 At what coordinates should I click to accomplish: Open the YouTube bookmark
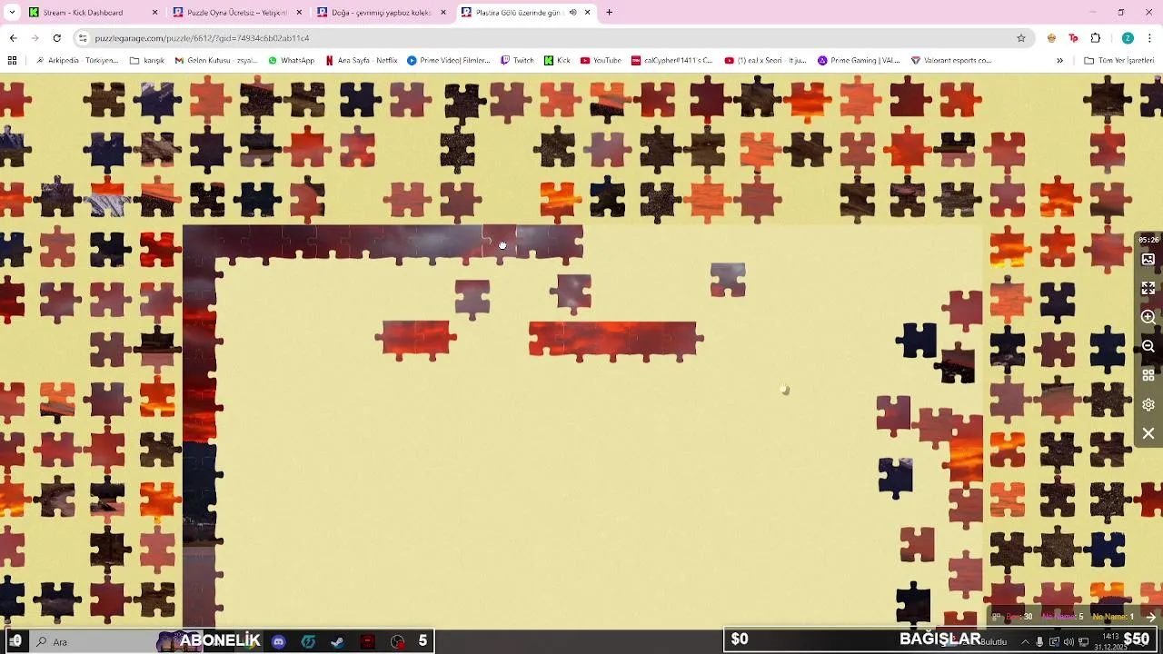(x=601, y=61)
